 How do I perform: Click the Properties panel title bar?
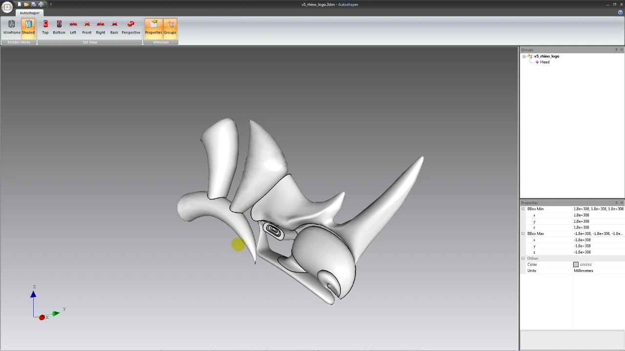566,203
